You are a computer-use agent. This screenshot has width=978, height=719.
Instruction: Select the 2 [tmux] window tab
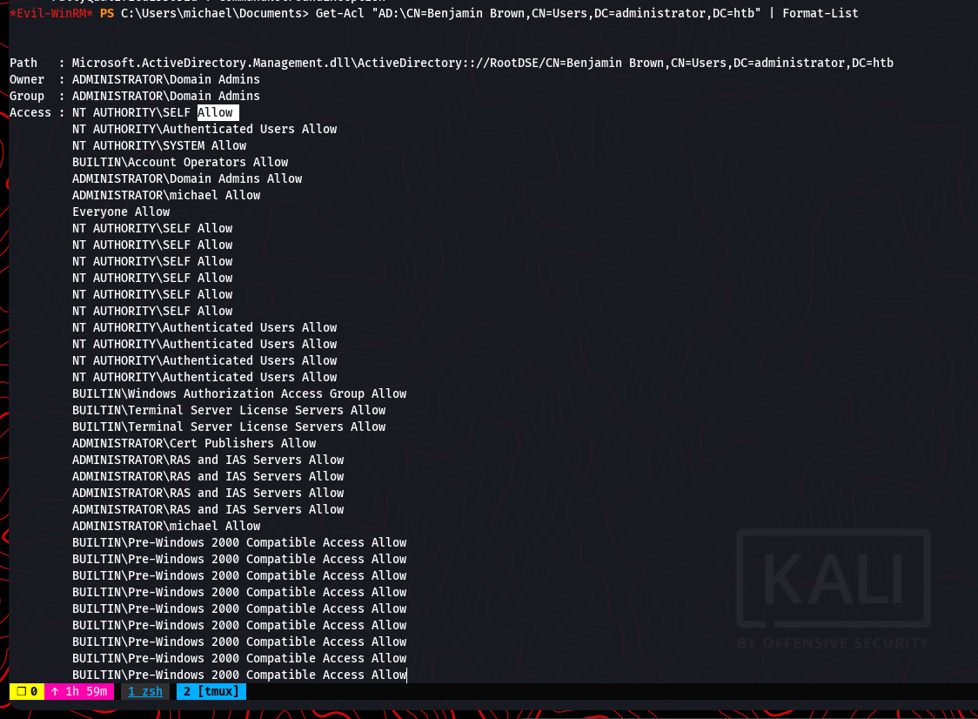tap(211, 692)
